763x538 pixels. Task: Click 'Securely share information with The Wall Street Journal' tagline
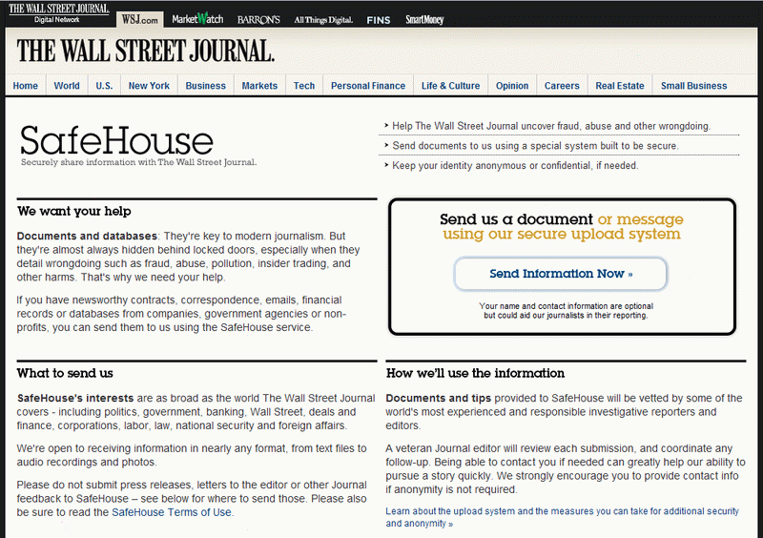point(138,162)
